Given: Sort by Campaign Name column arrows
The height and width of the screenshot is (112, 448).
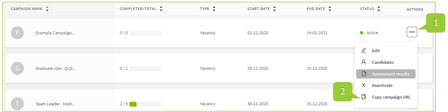Looking at the screenshot, I should [x=47, y=9].
